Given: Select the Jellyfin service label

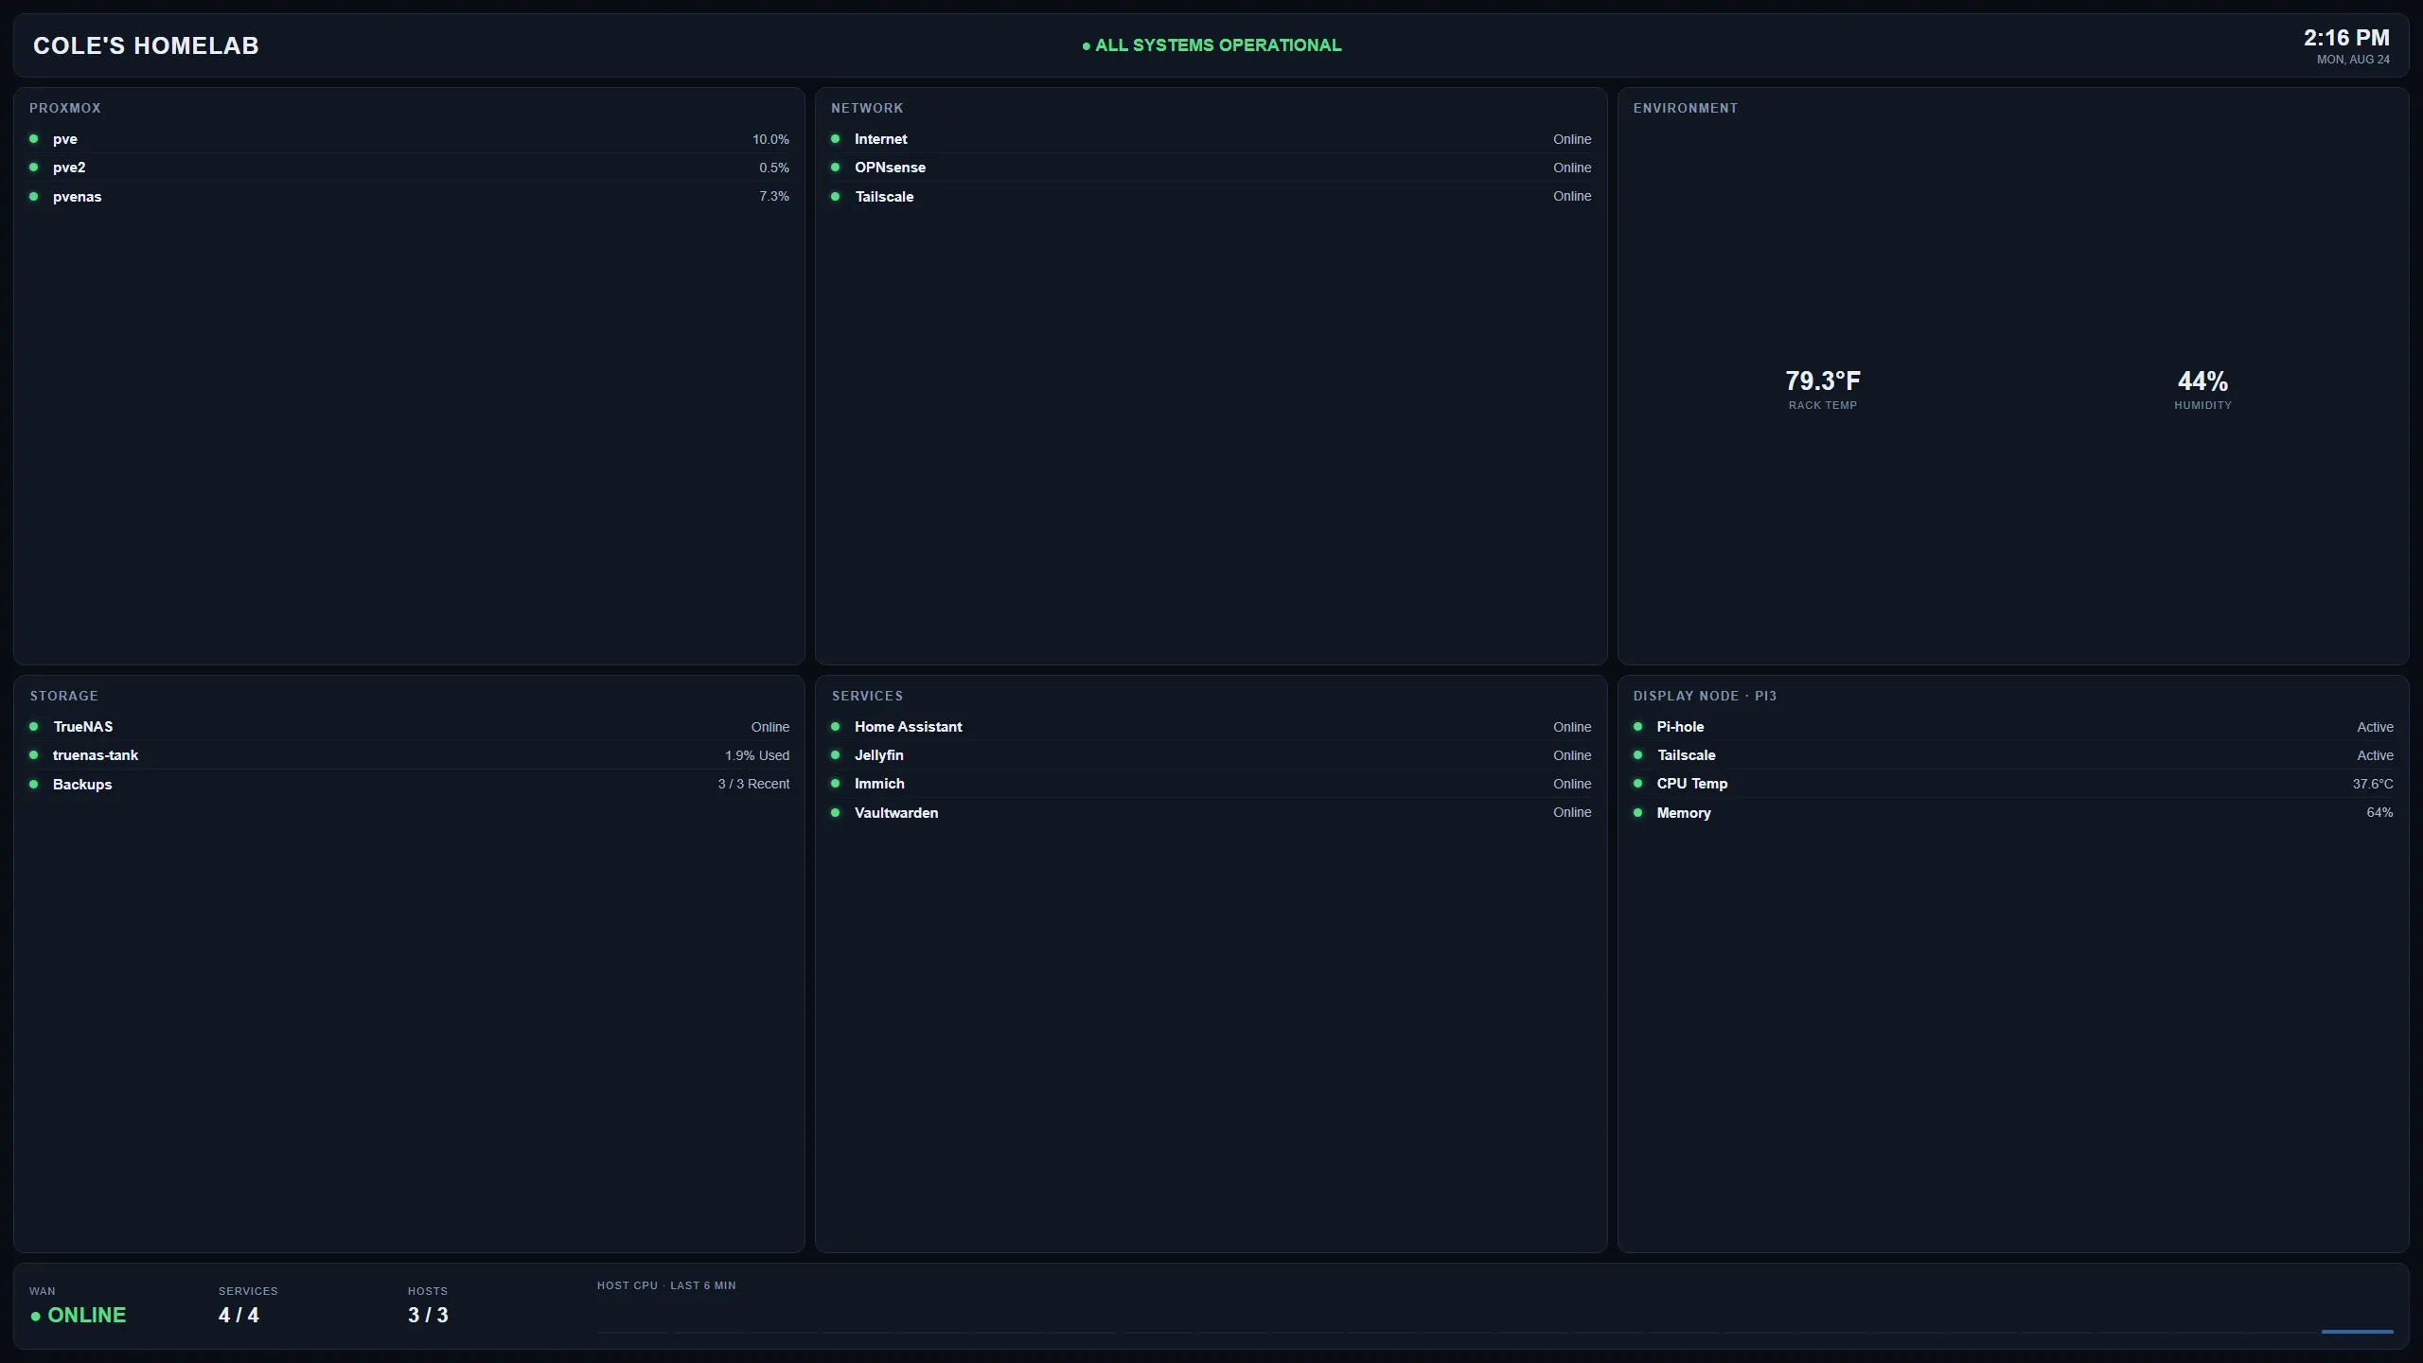Looking at the screenshot, I should [x=879, y=755].
